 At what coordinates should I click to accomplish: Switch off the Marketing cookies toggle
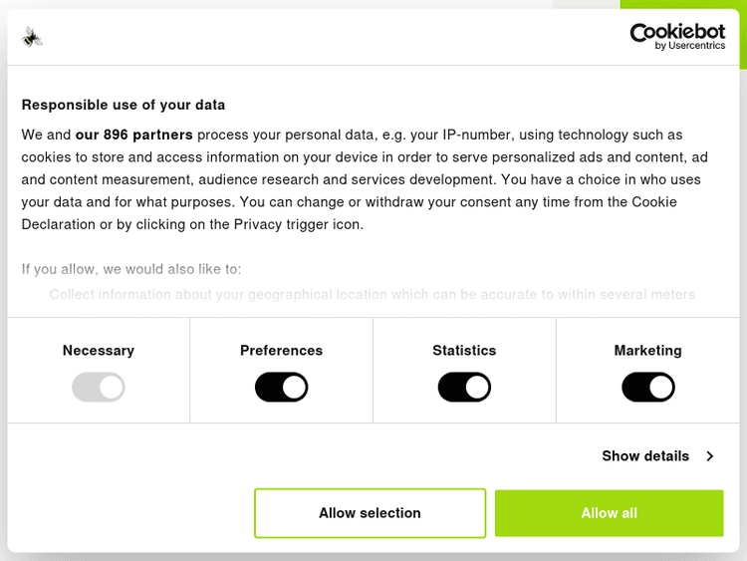tap(647, 387)
